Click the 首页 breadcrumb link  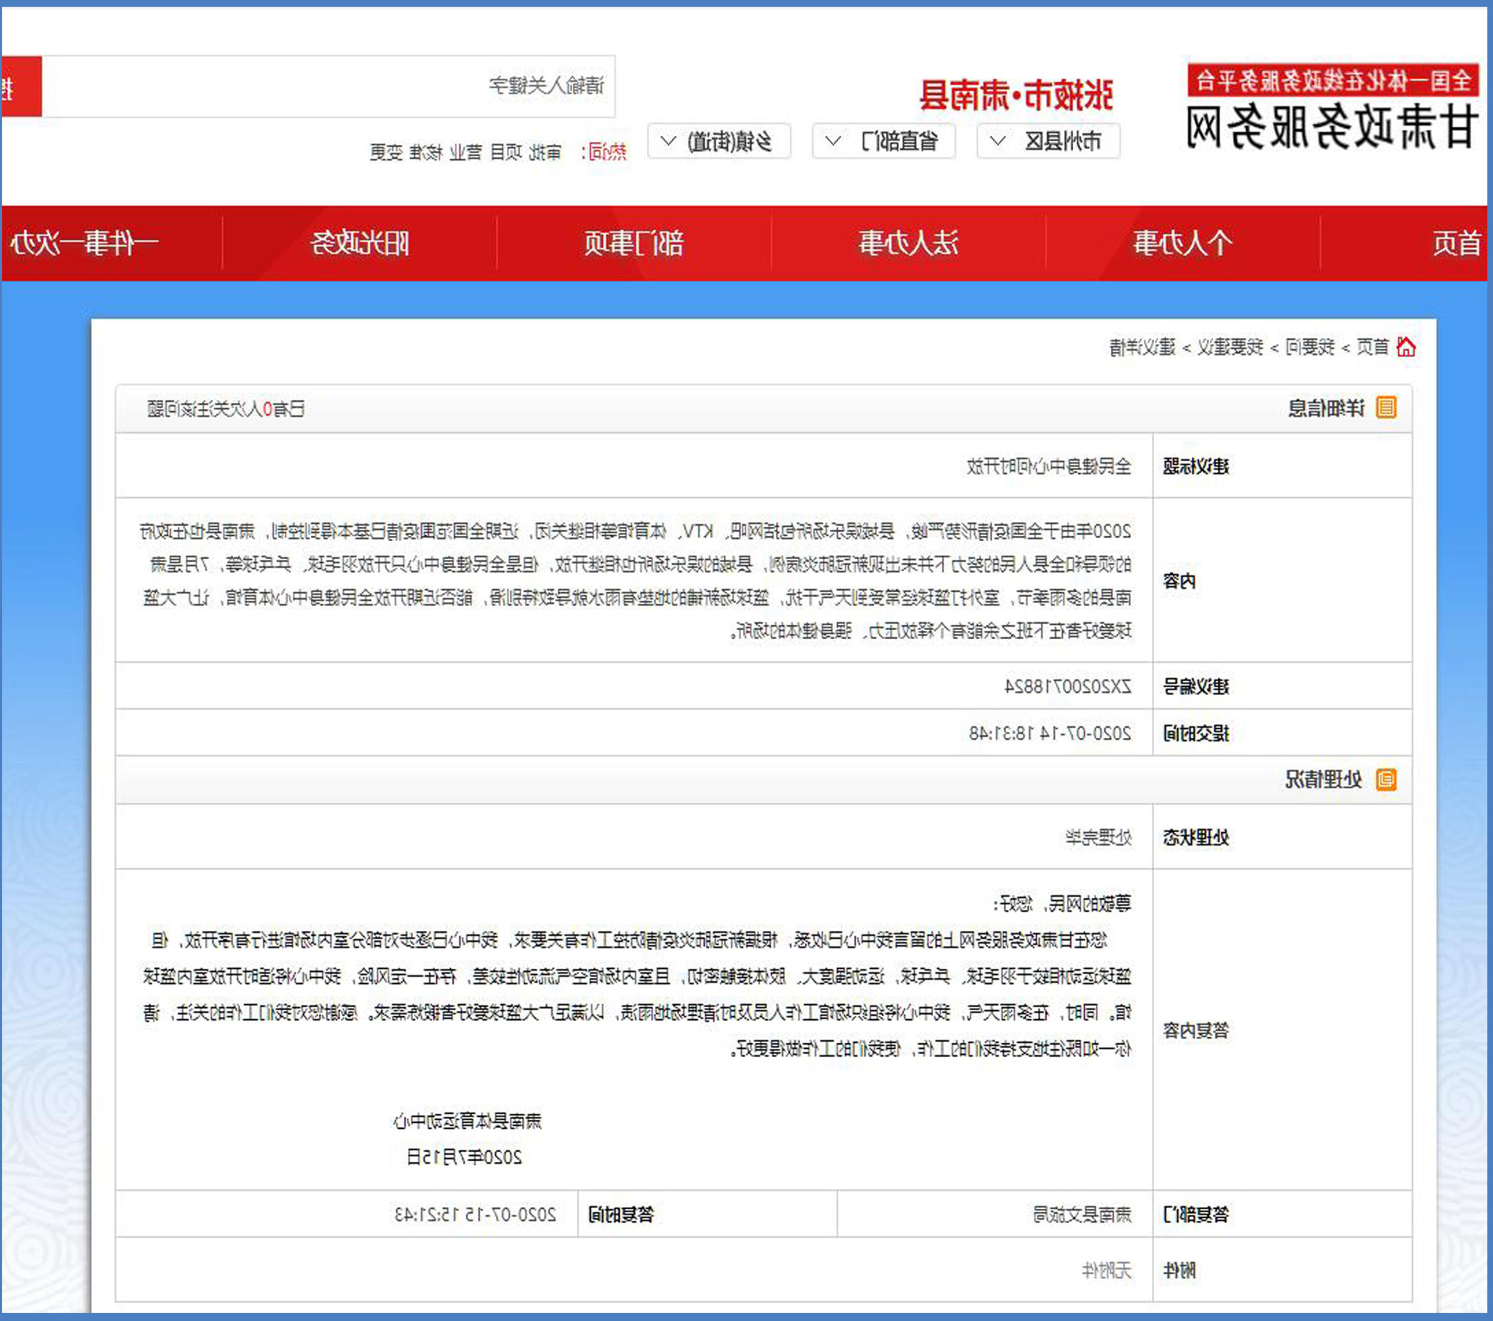[1373, 347]
